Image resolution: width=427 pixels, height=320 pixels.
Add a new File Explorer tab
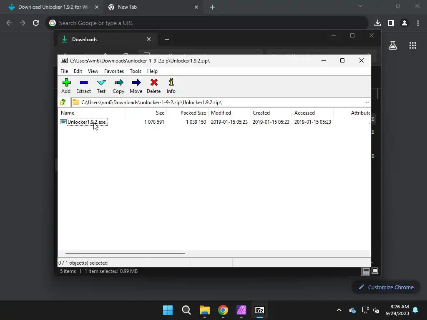(x=167, y=40)
